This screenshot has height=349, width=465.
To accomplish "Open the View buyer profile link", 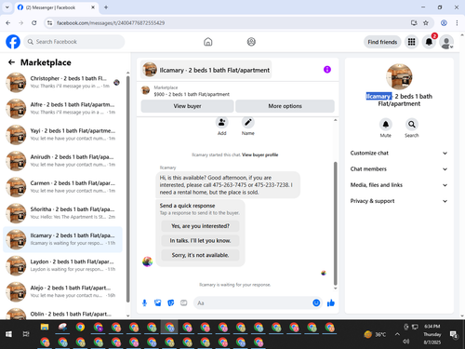I will tap(259, 154).
